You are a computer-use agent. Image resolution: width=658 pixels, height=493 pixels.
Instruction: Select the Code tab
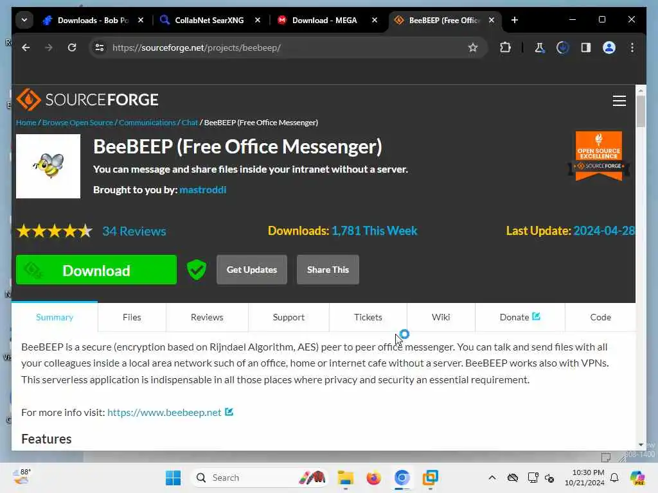pyautogui.click(x=601, y=317)
